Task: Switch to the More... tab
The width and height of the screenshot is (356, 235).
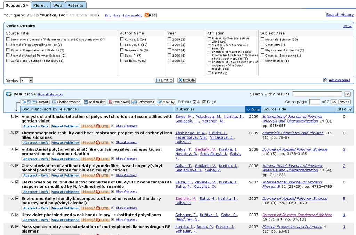Action: click(41, 5)
